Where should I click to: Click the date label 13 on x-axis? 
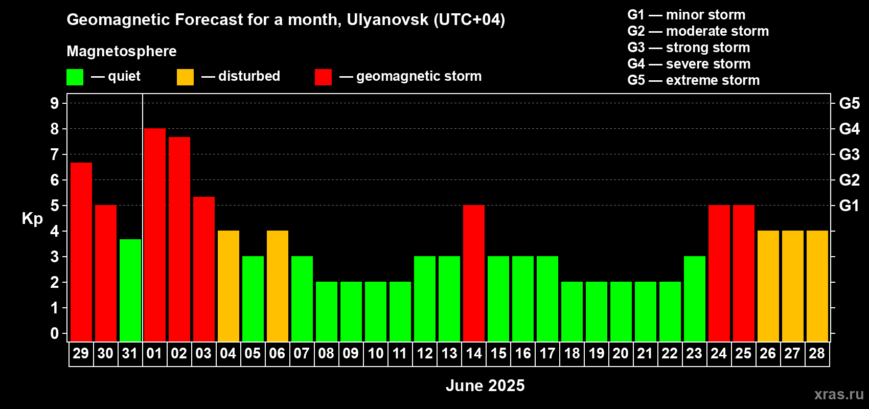point(449,354)
